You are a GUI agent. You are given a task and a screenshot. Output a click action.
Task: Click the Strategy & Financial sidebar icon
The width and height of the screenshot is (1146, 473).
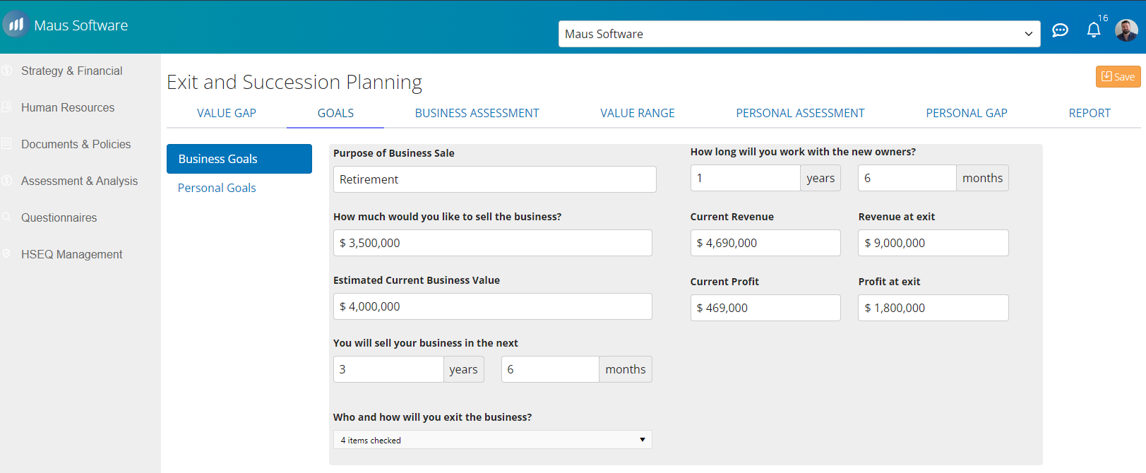pyautogui.click(x=7, y=71)
